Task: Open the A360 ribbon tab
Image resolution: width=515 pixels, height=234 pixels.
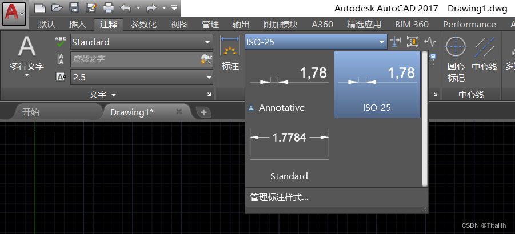Action: [x=322, y=24]
